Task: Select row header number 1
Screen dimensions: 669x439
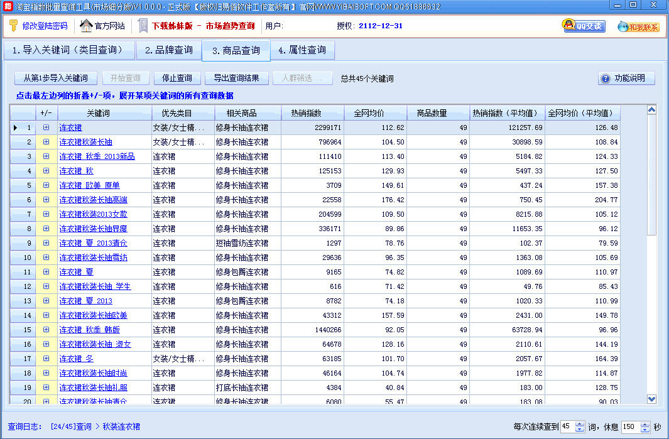Action: (23, 127)
